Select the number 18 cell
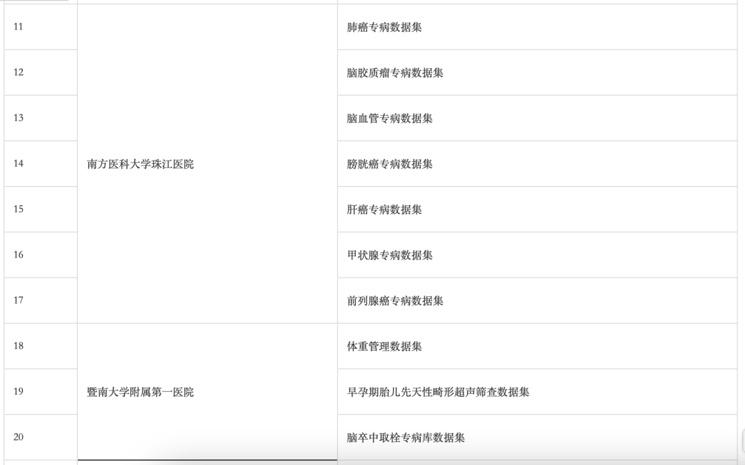This screenshot has width=745, height=465. point(19,346)
